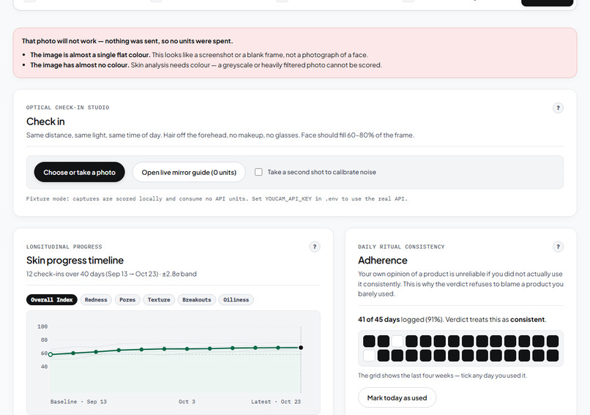Open help icon for Check in studio

tap(558, 108)
